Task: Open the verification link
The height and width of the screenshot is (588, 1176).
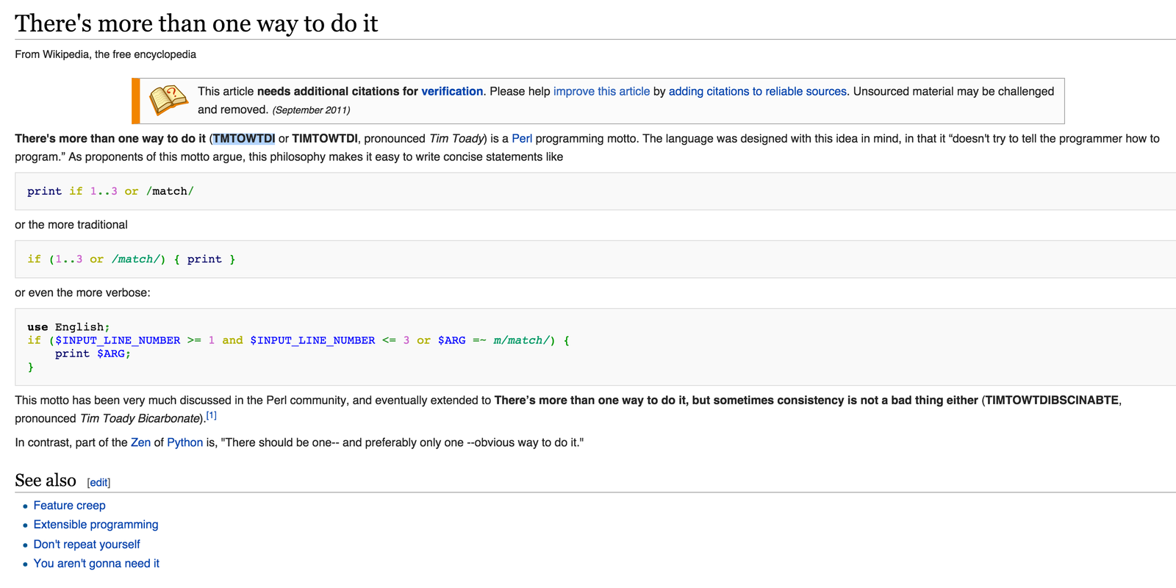Action: point(452,91)
